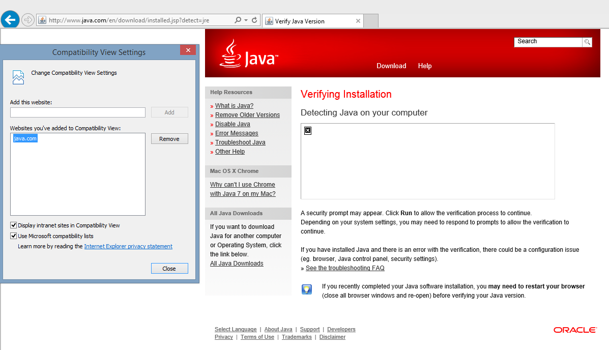Click the Terms of Use footer link
Image resolution: width=609 pixels, height=350 pixels.
pyautogui.click(x=257, y=337)
